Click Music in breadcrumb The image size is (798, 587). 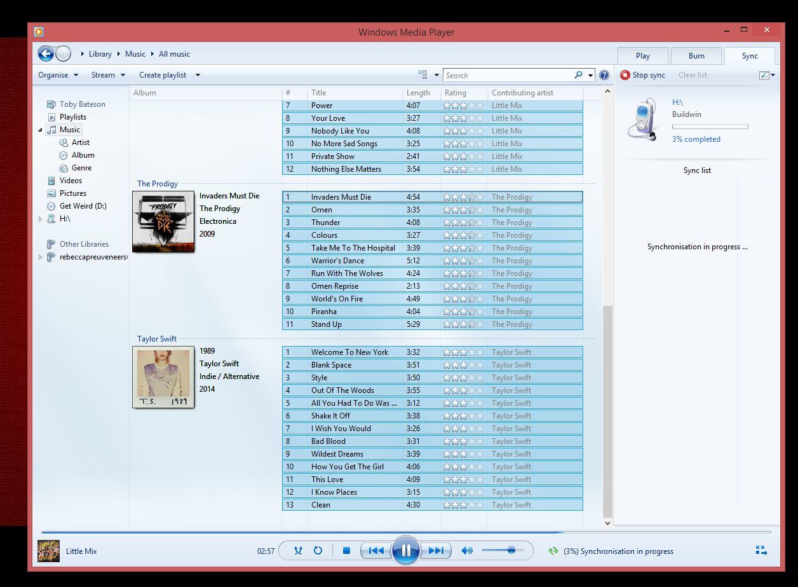click(x=135, y=54)
